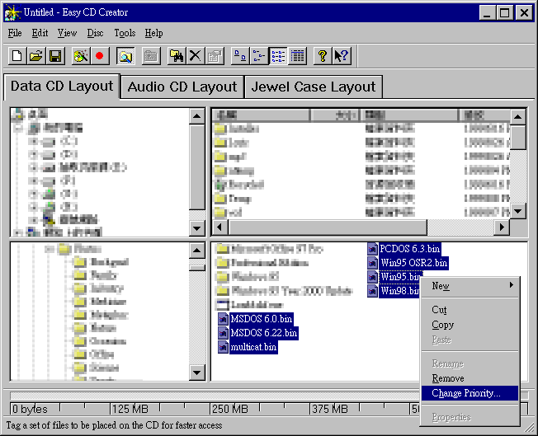Open the Edit menu
538x436 pixels.
[40, 33]
